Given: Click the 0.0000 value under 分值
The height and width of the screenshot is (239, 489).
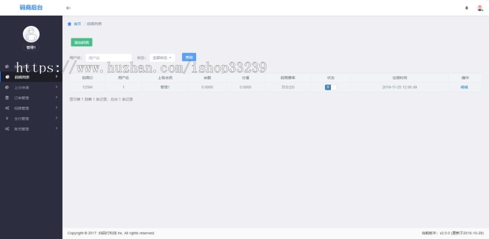Looking at the screenshot, I should click(x=246, y=87).
